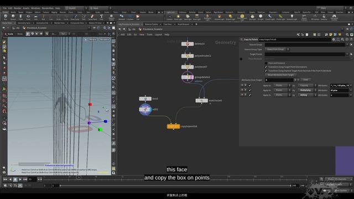Click the Source Group input field
Screen dimensions: 354x199
(305, 45)
